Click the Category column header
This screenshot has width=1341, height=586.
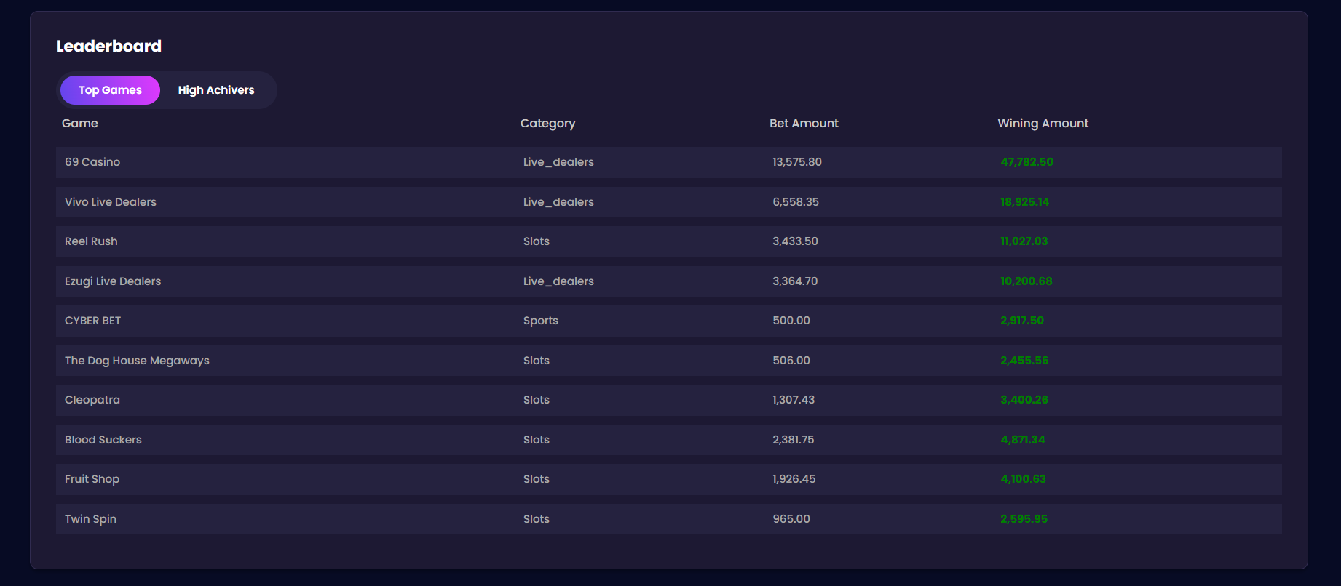[547, 124]
